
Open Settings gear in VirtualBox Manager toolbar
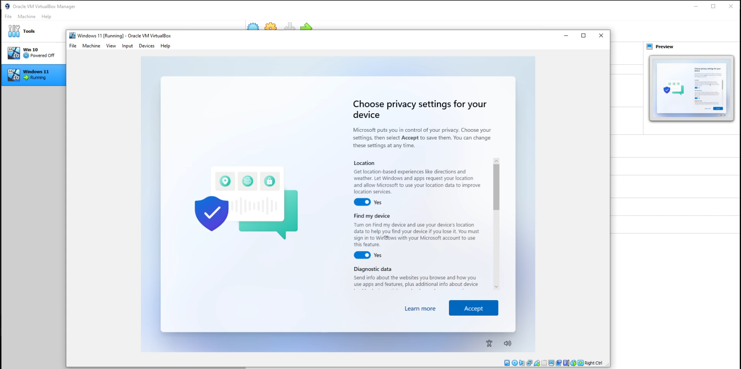point(271,27)
